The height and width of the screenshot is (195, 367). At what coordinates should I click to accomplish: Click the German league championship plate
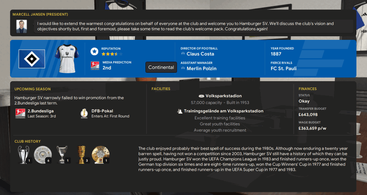point(43,154)
